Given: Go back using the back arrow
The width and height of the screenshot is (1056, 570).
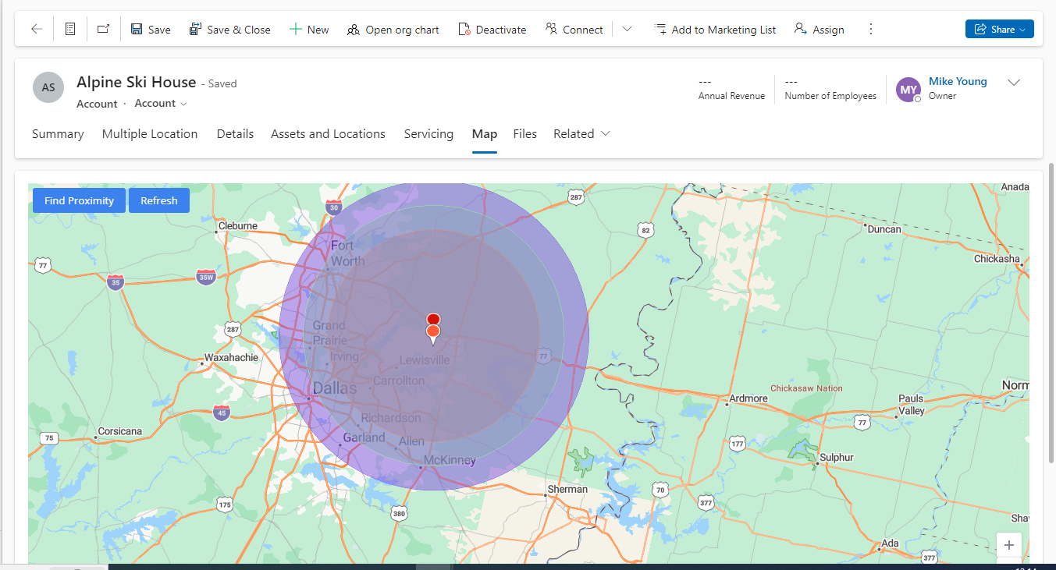Looking at the screenshot, I should [37, 30].
